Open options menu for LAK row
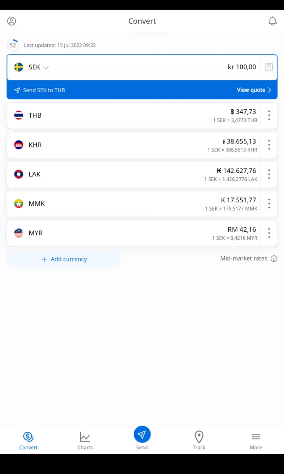The width and height of the screenshot is (284, 474). pyautogui.click(x=269, y=174)
